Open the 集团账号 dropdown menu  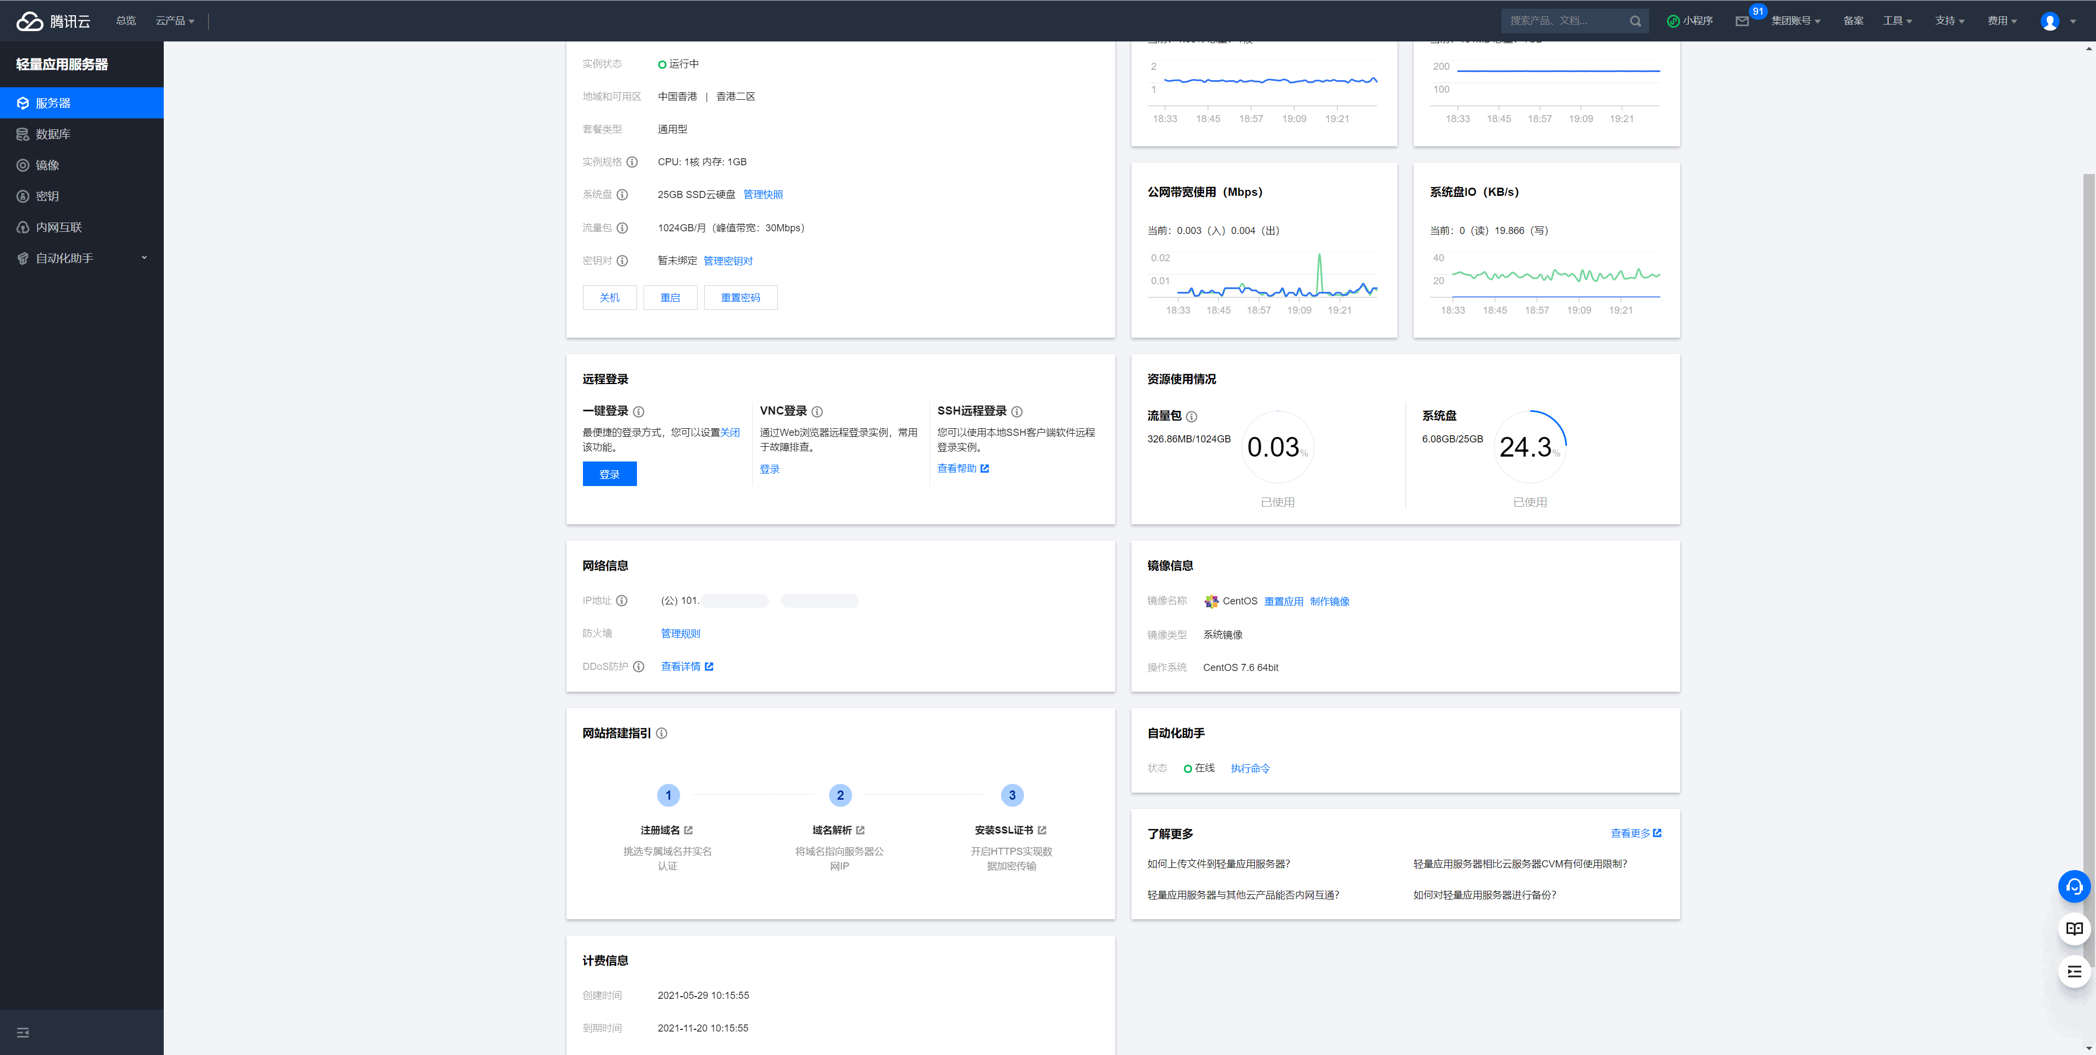pos(1796,21)
